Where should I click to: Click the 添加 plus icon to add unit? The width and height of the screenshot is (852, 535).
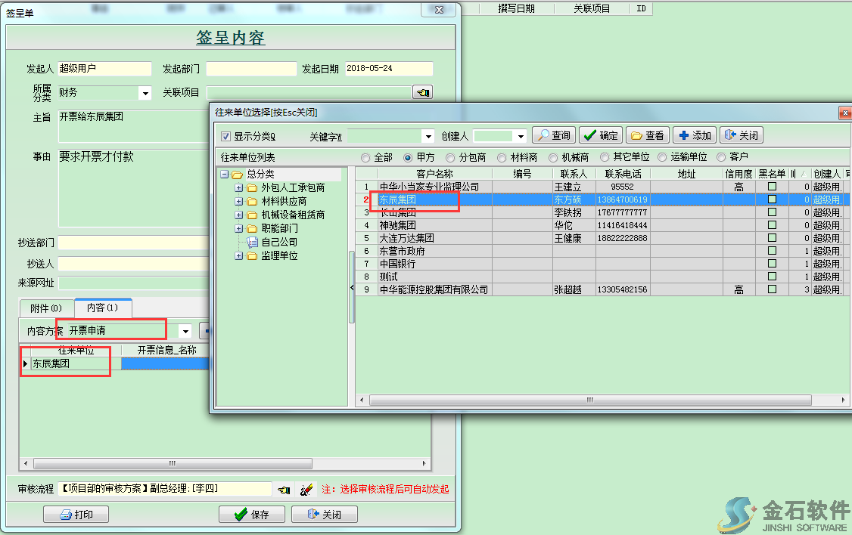[683, 135]
